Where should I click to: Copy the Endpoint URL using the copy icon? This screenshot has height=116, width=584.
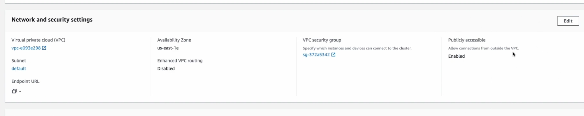point(14,91)
